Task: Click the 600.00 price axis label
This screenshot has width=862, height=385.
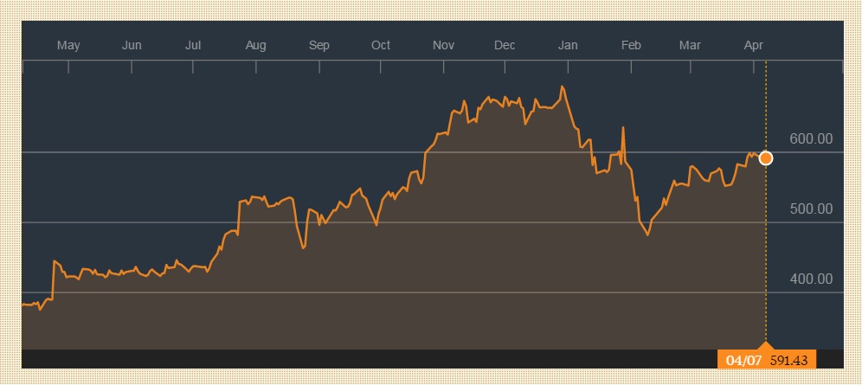Action: [x=811, y=139]
